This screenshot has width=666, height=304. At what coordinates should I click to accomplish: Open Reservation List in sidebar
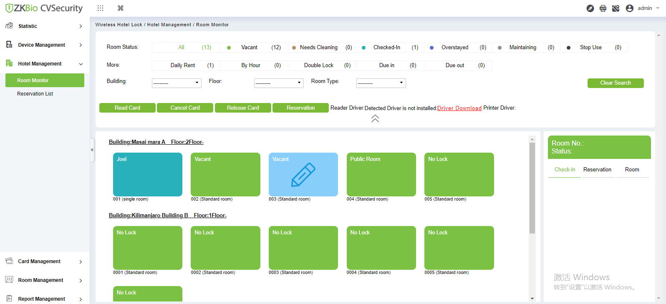click(x=35, y=94)
